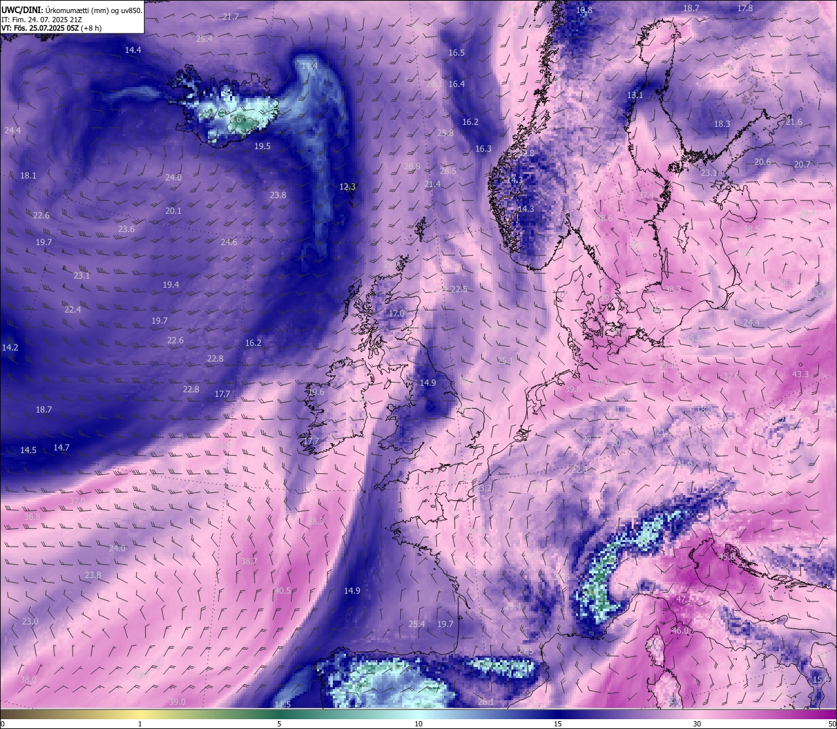Click the map value '14.4' northwest of Iceland

tap(133, 50)
